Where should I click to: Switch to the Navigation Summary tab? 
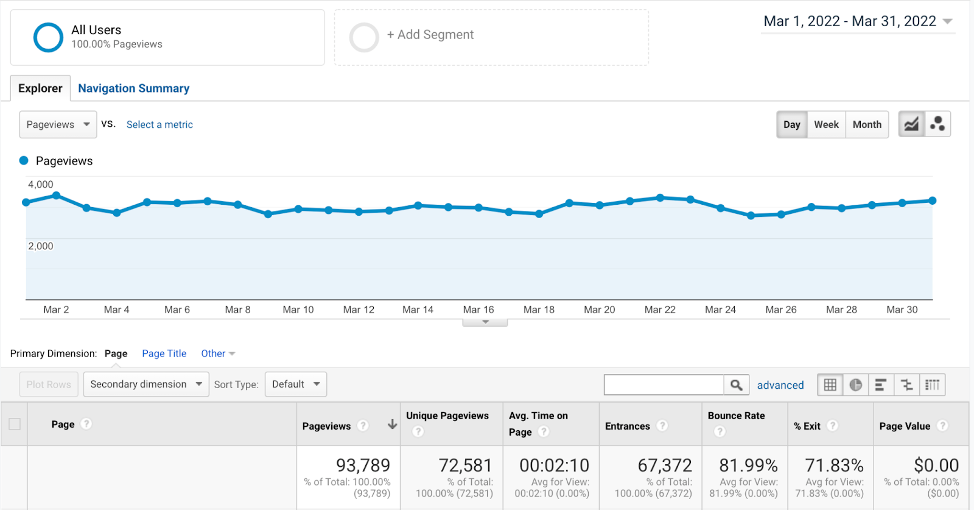pyautogui.click(x=134, y=88)
